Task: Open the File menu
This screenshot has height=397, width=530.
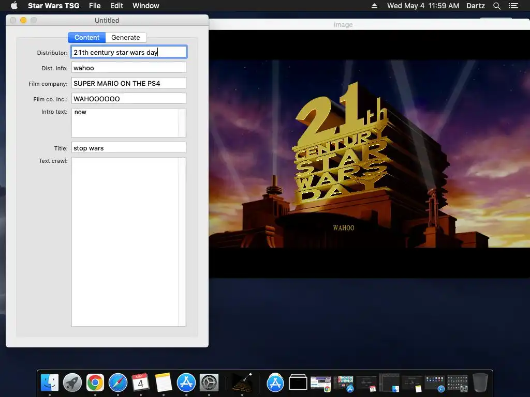Action: (95, 6)
